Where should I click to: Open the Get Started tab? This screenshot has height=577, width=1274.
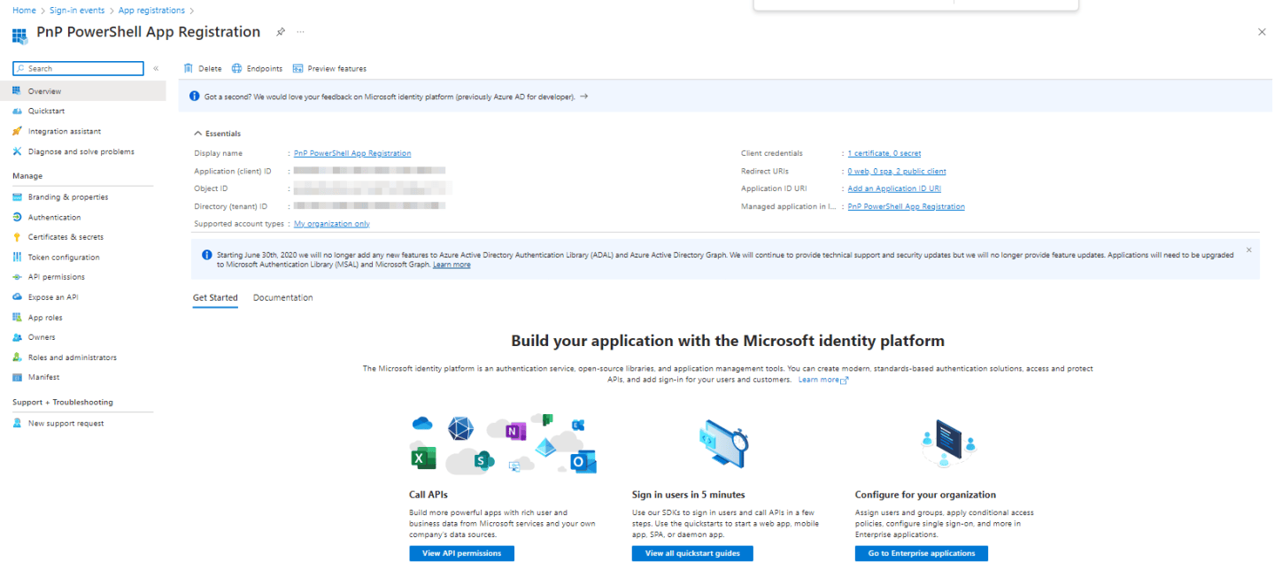[x=215, y=298]
